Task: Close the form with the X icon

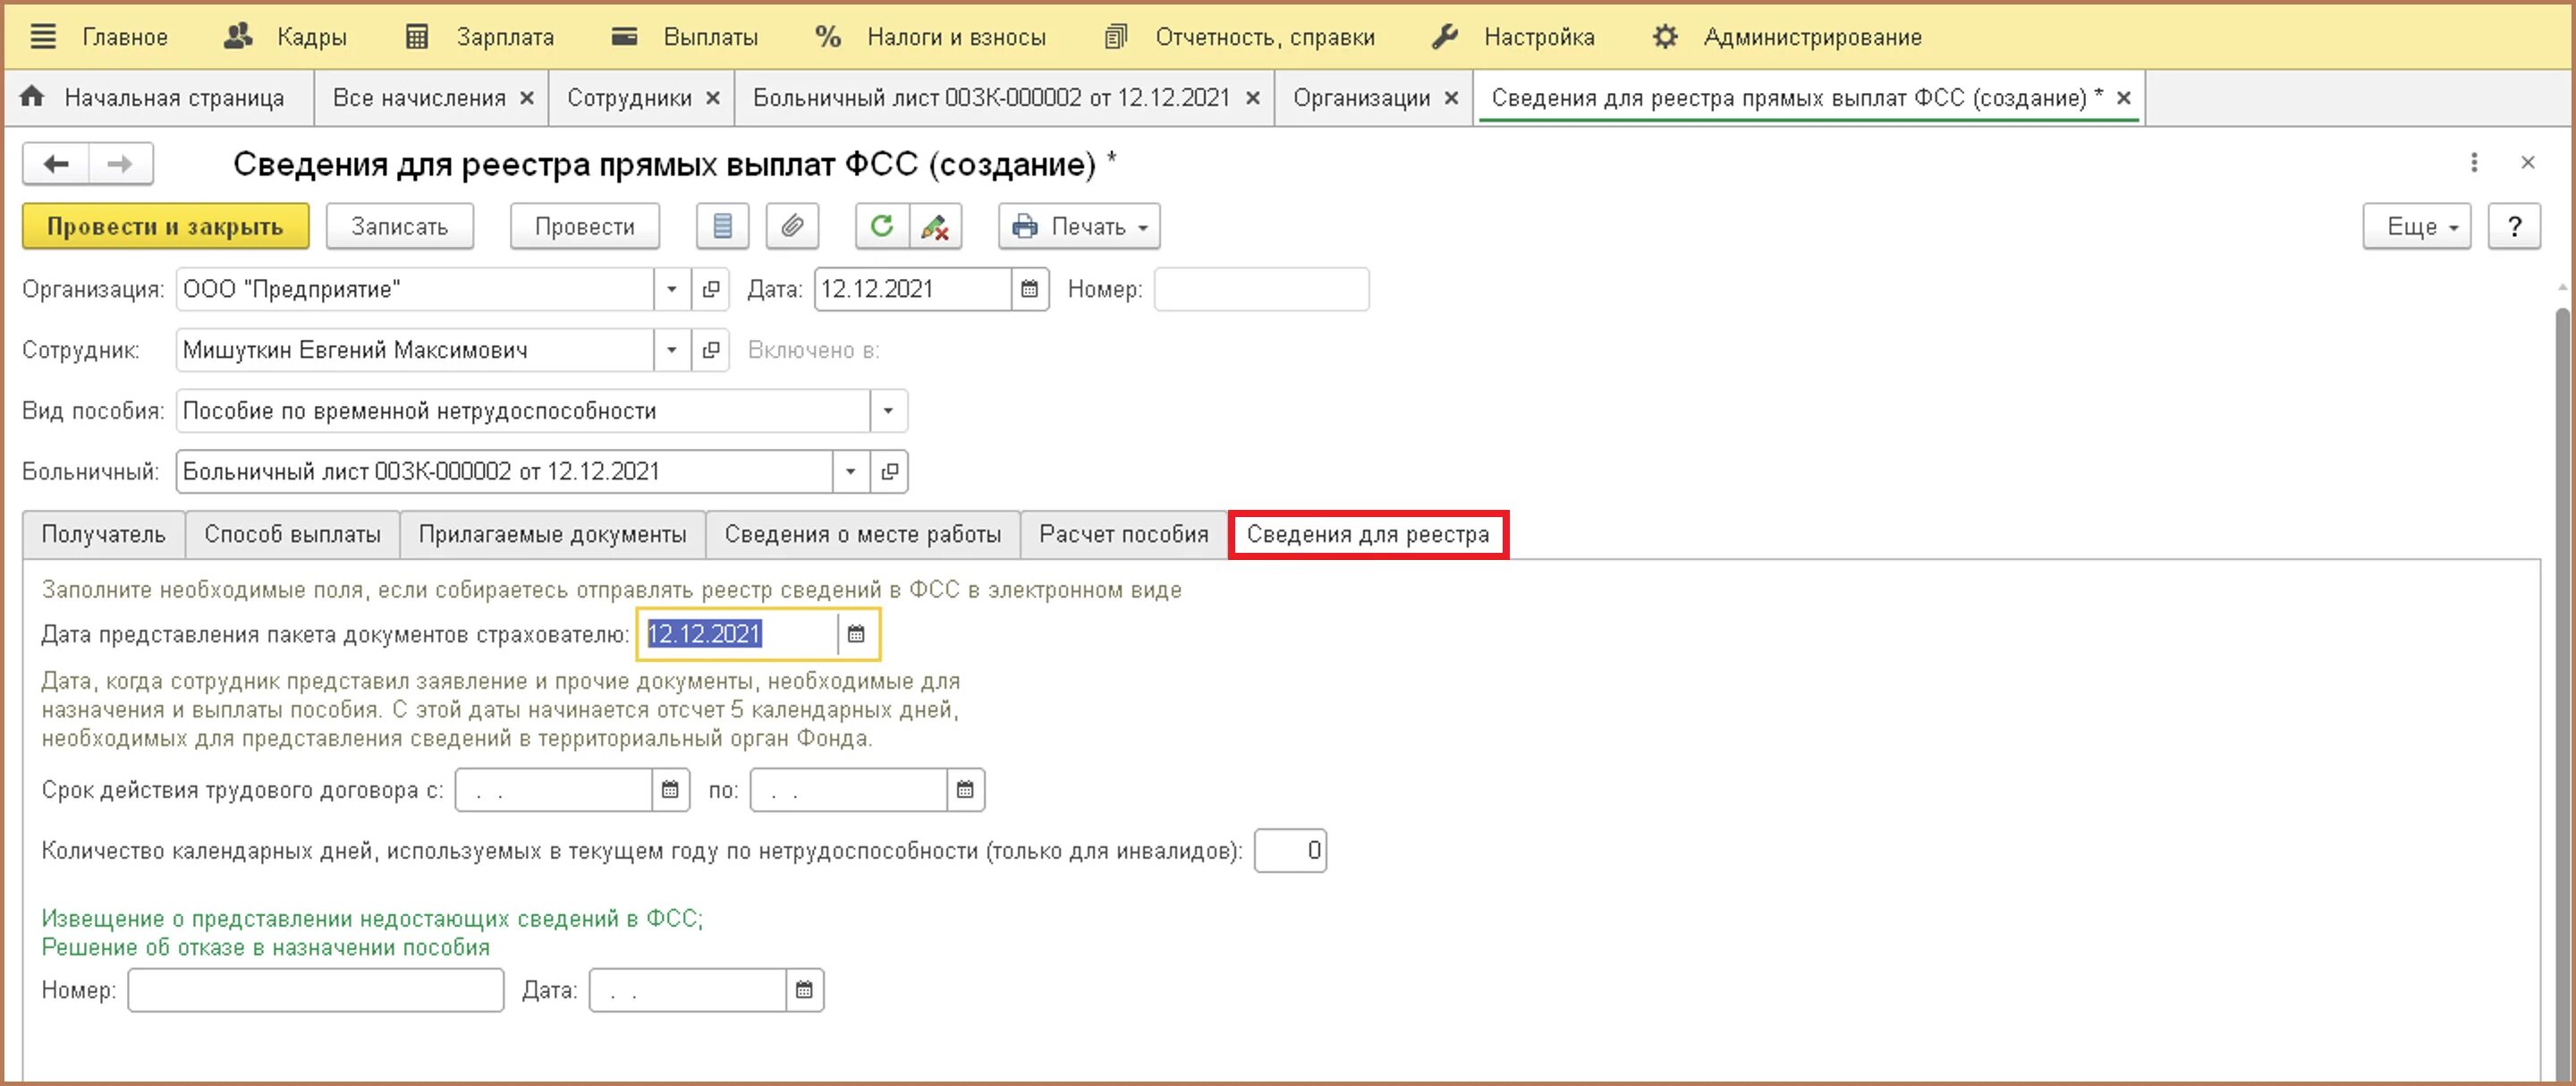Action: 2528,162
